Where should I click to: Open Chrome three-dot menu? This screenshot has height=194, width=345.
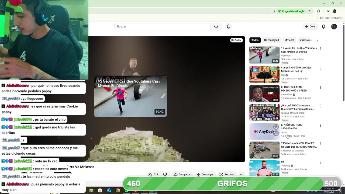(341, 11)
